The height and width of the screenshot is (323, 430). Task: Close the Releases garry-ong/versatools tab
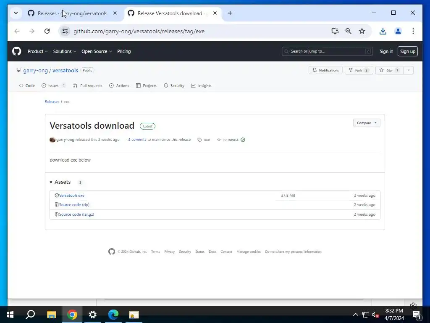115,13
